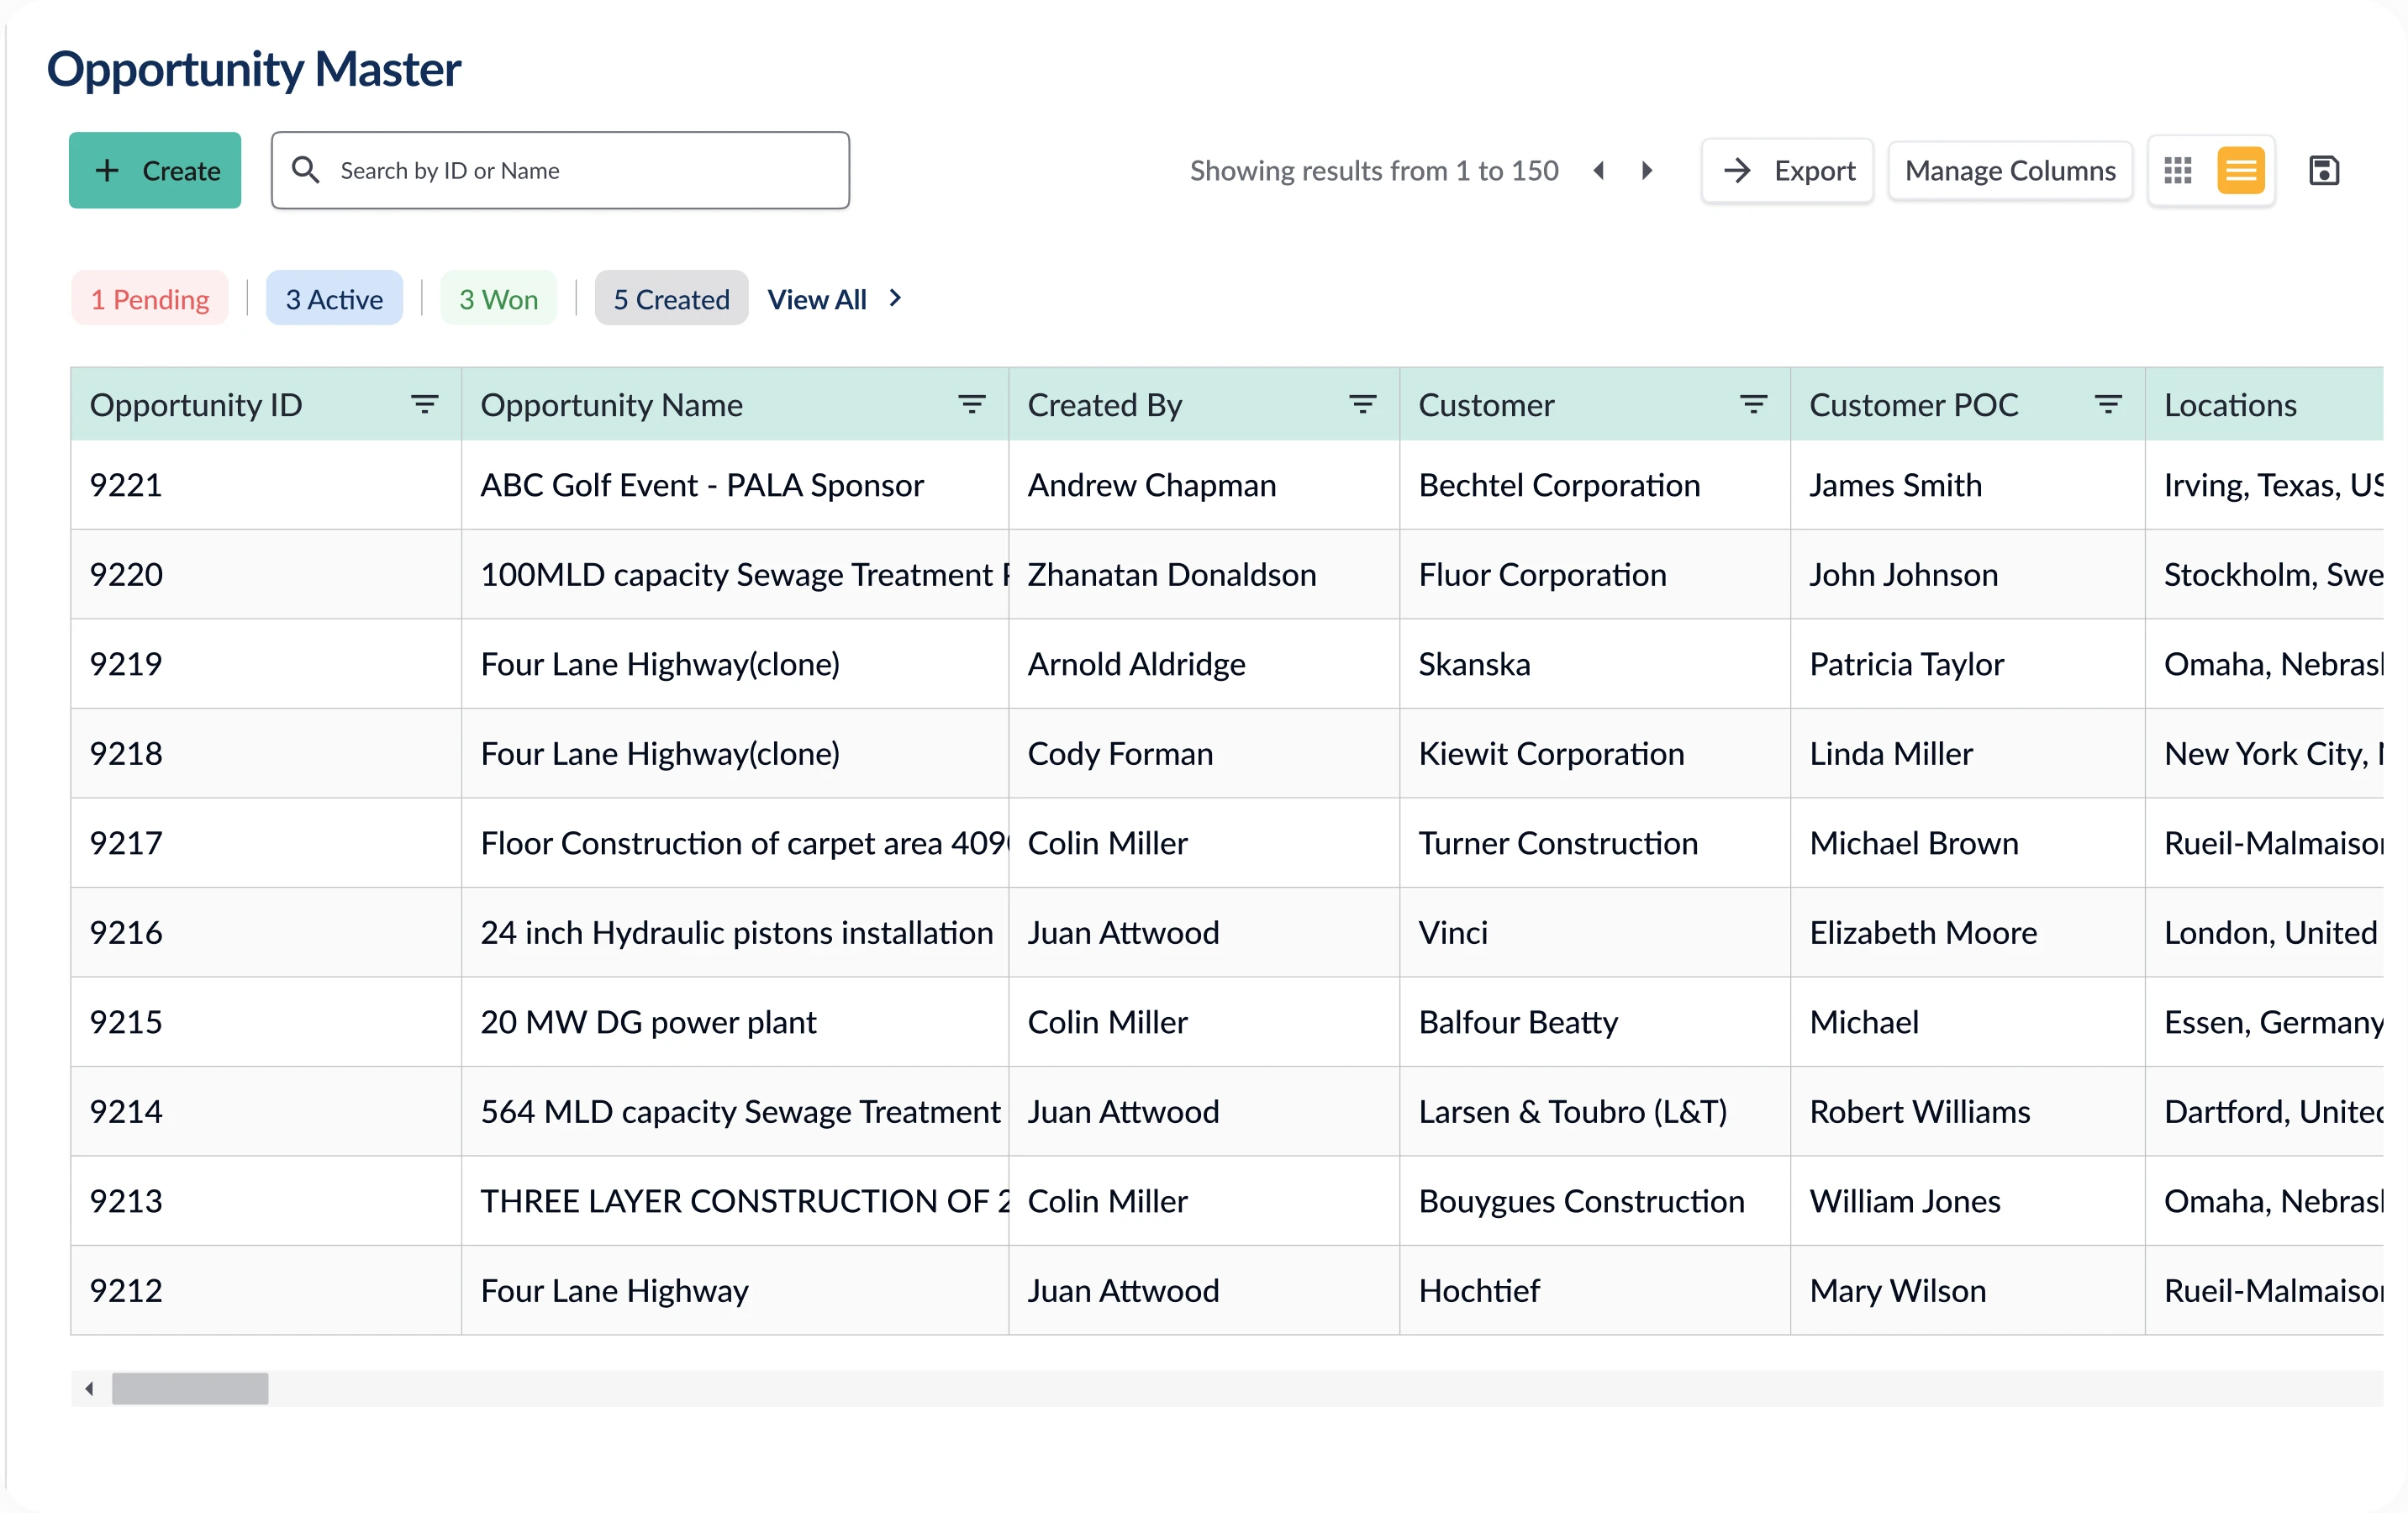The image size is (2408, 1513).
Task: Expand View All statuses chevron
Action: pos(895,298)
